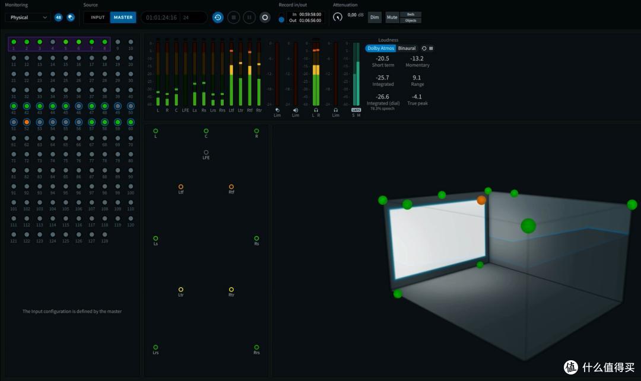Pause loudness metering with the small pause icon
Image resolution: width=641 pixels, height=381 pixels.
(431, 48)
